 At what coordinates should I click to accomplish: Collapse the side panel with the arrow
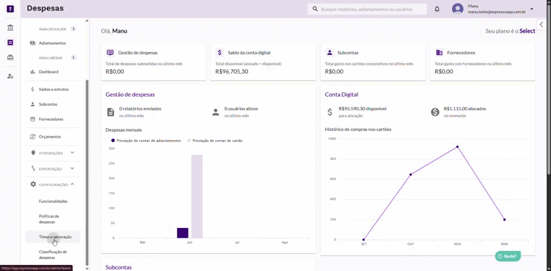(x=541, y=25)
